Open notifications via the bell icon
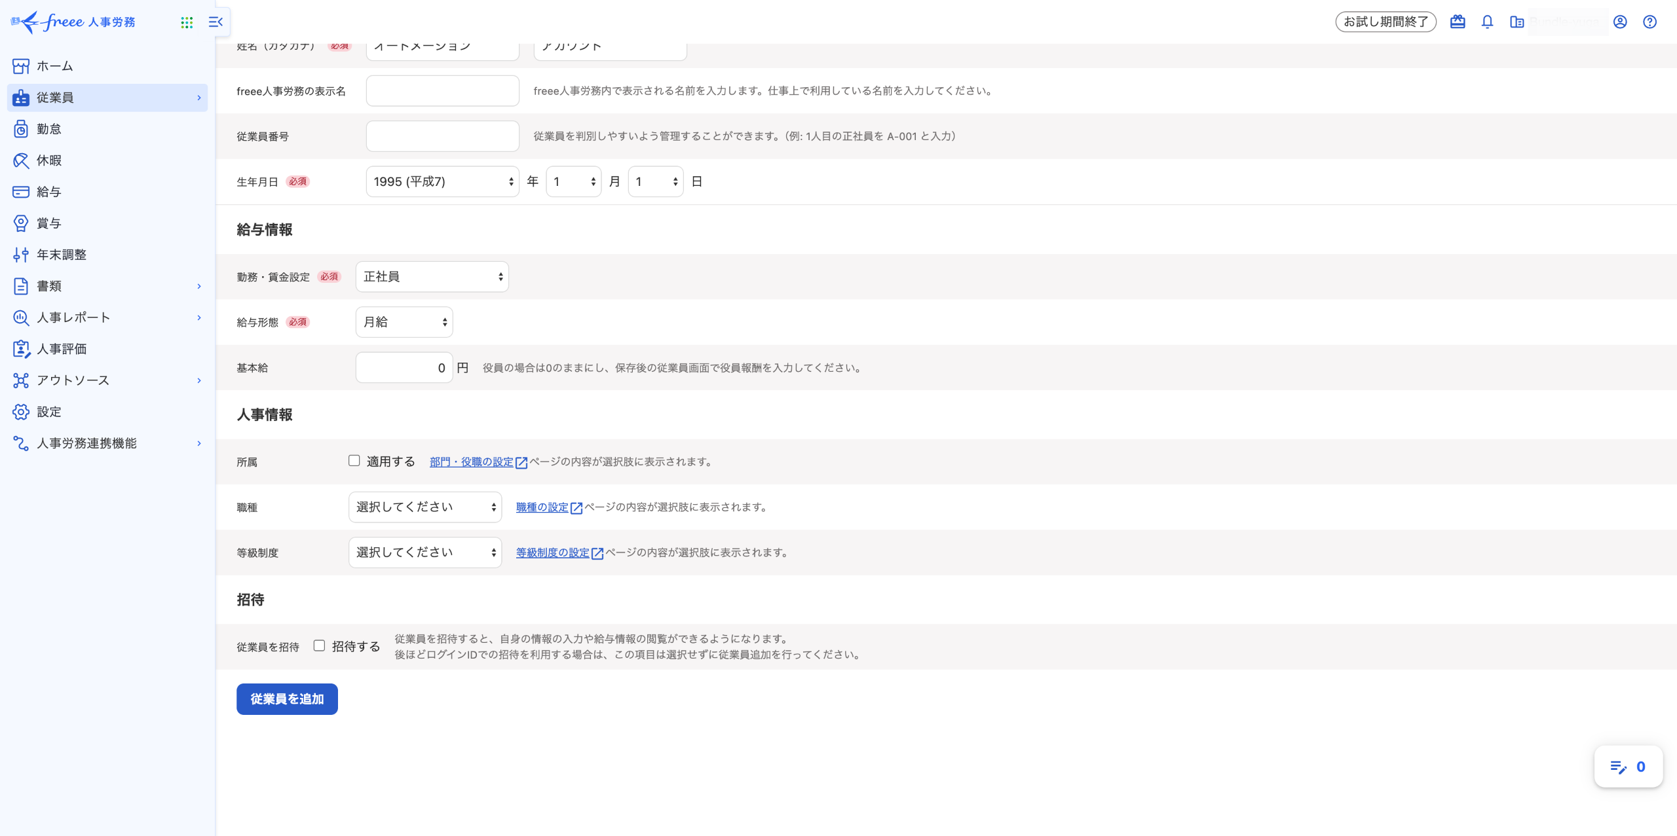 click(x=1487, y=22)
